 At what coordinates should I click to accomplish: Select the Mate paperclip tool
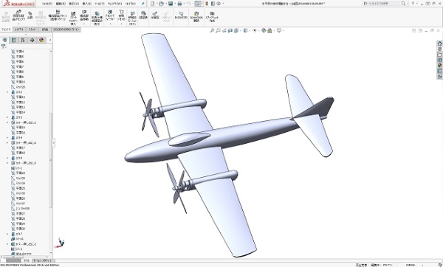coord(30,15)
